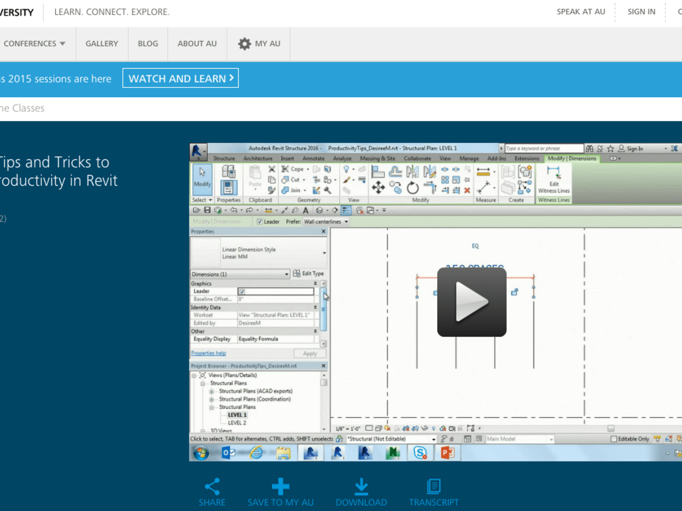Click the Edit Witness Lines button
This screenshot has height=511, width=682.
pyautogui.click(x=554, y=179)
